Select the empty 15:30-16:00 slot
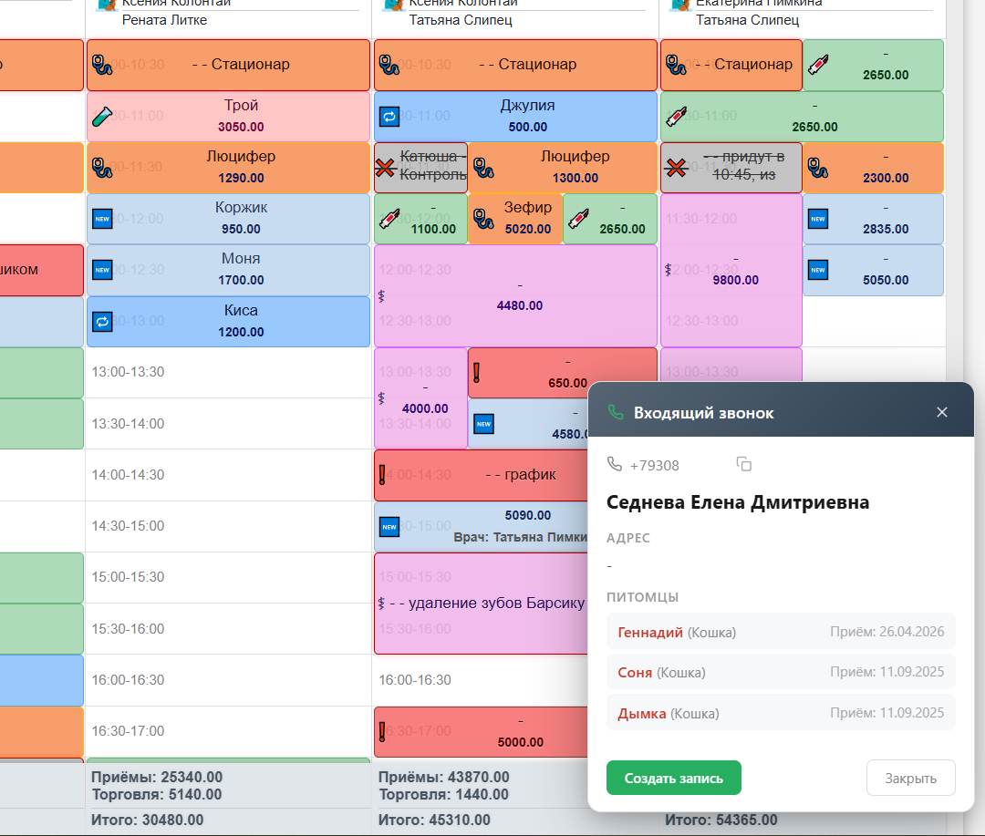This screenshot has height=836, width=985. point(228,629)
